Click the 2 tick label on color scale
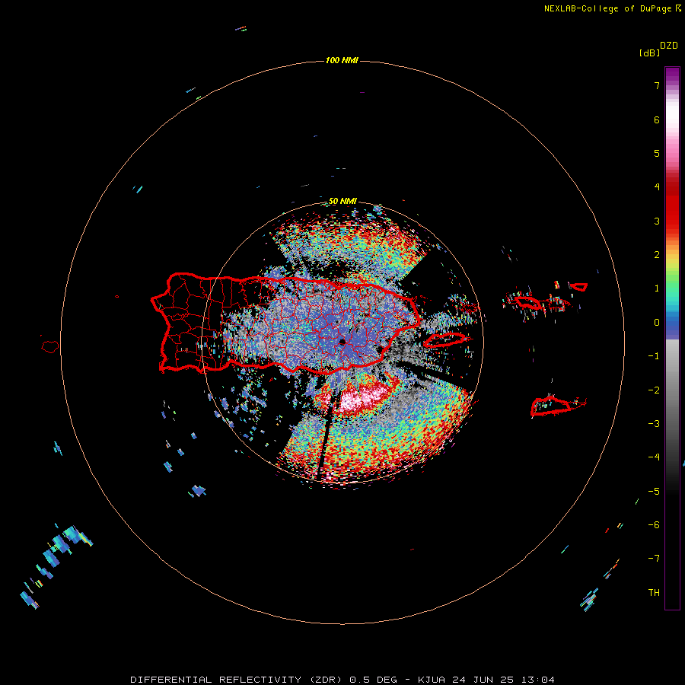Screen dimensions: 685x685 [657, 255]
